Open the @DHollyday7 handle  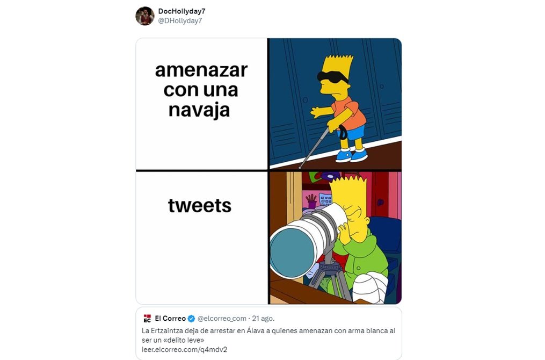click(x=180, y=21)
